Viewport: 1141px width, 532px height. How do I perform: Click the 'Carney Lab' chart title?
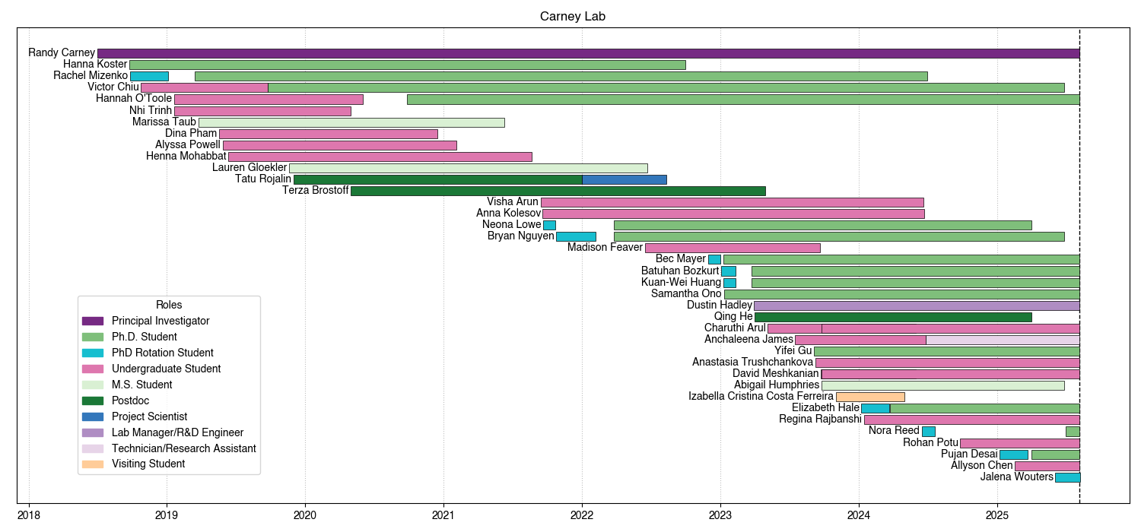click(573, 16)
